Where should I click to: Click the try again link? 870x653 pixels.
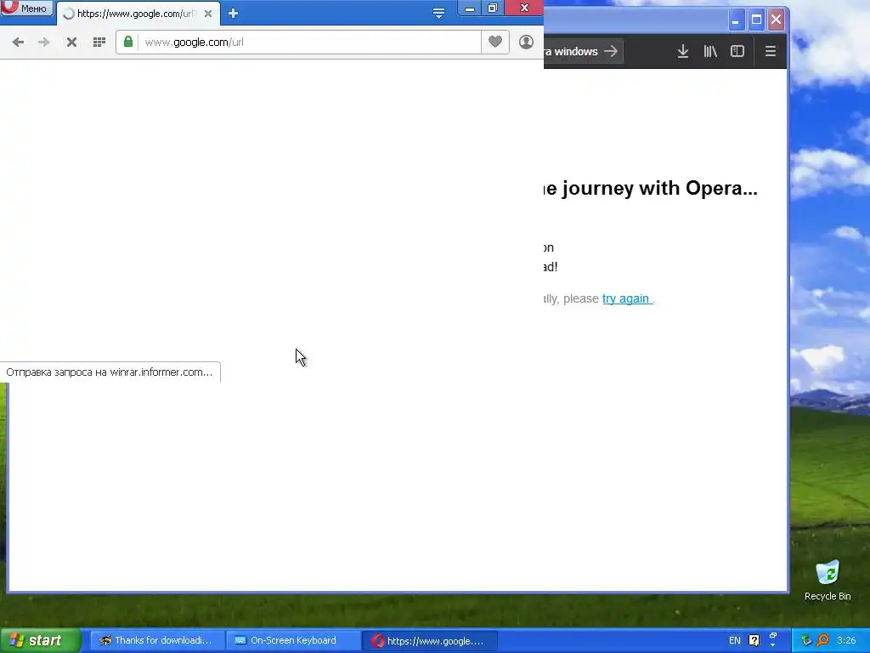click(x=626, y=298)
